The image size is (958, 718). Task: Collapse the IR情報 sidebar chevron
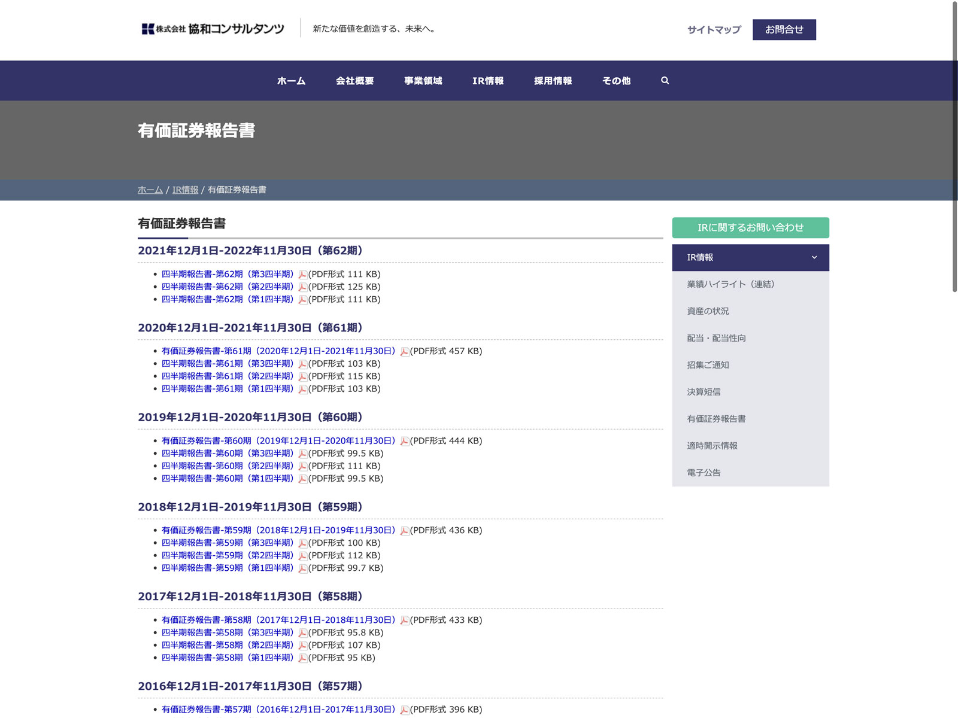pos(814,258)
